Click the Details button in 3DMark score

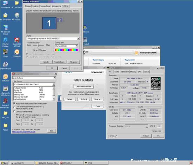(70, 99)
